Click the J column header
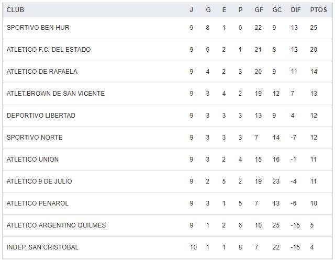 (192, 10)
